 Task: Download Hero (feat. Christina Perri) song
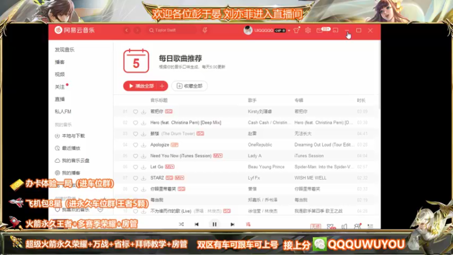pyautogui.click(x=143, y=122)
